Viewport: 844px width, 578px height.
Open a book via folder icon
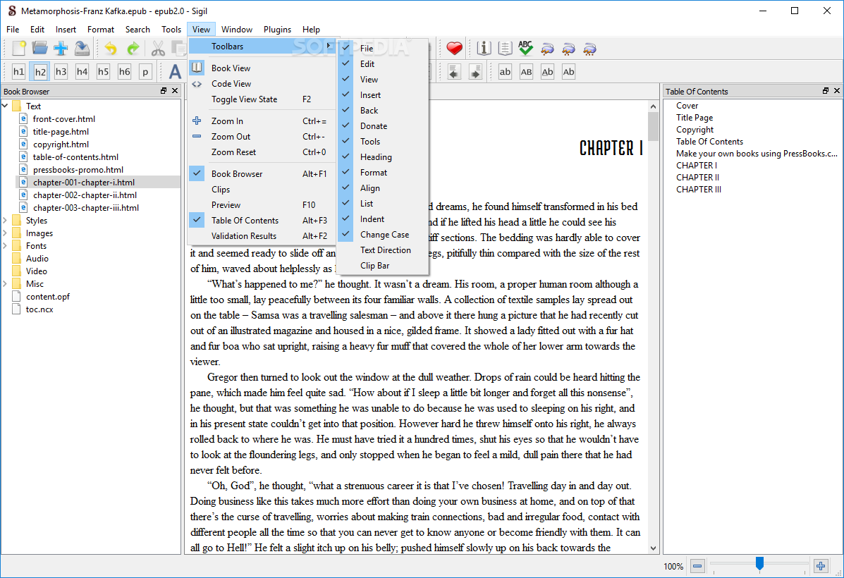[x=39, y=49]
